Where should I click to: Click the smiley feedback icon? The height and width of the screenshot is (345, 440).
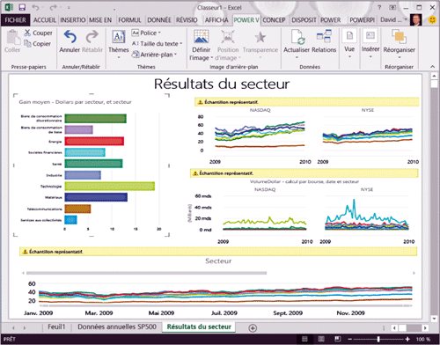tap(432, 20)
